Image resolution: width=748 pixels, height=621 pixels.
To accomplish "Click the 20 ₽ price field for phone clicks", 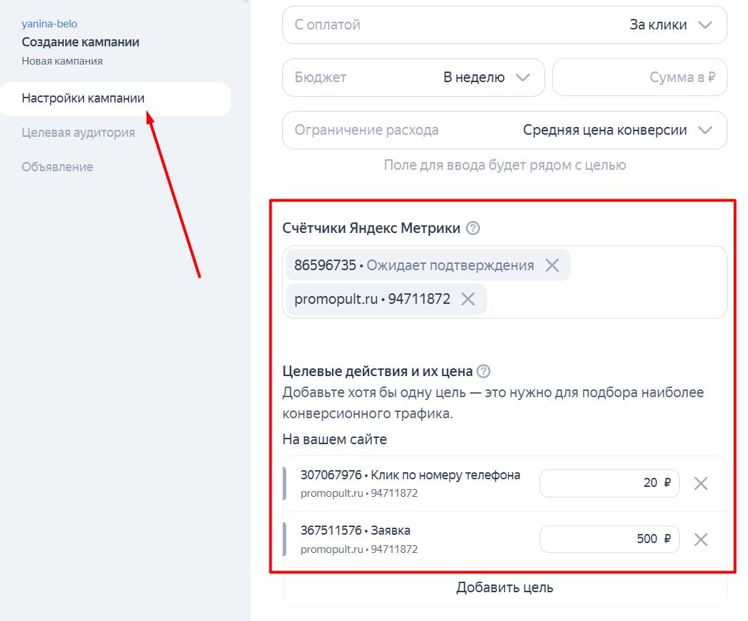I will click(609, 483).
